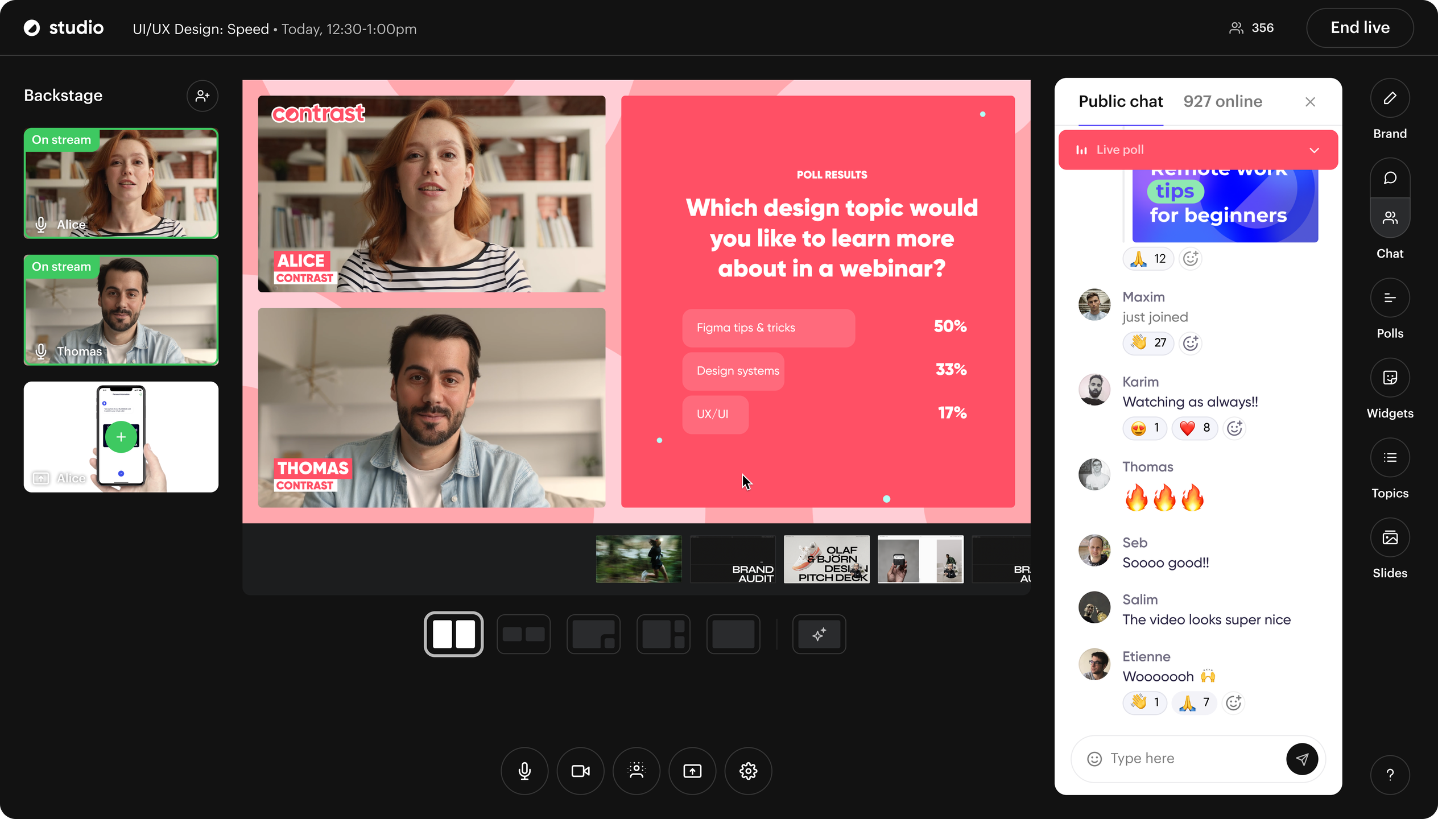Open the Slides panel
This screenshot has width=1438, height=819.
pyautogui.click(x=1390, y=538)
